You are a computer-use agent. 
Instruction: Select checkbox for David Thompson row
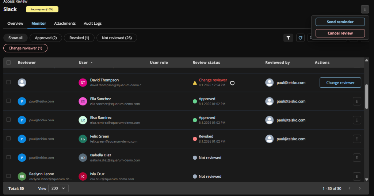click(x=9, y=82)
